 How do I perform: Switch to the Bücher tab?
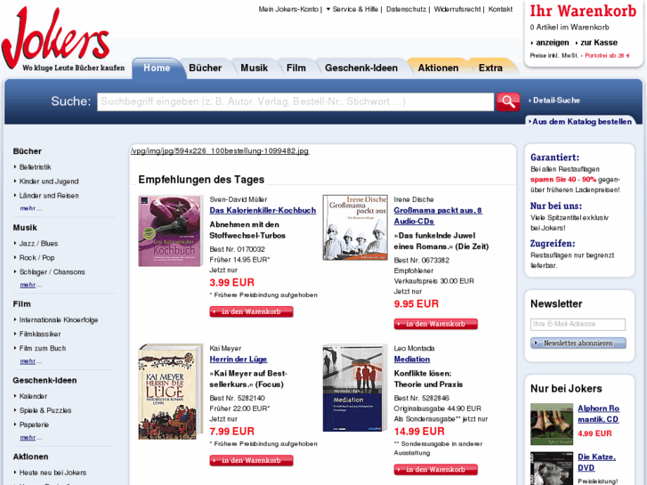[205, 69]
